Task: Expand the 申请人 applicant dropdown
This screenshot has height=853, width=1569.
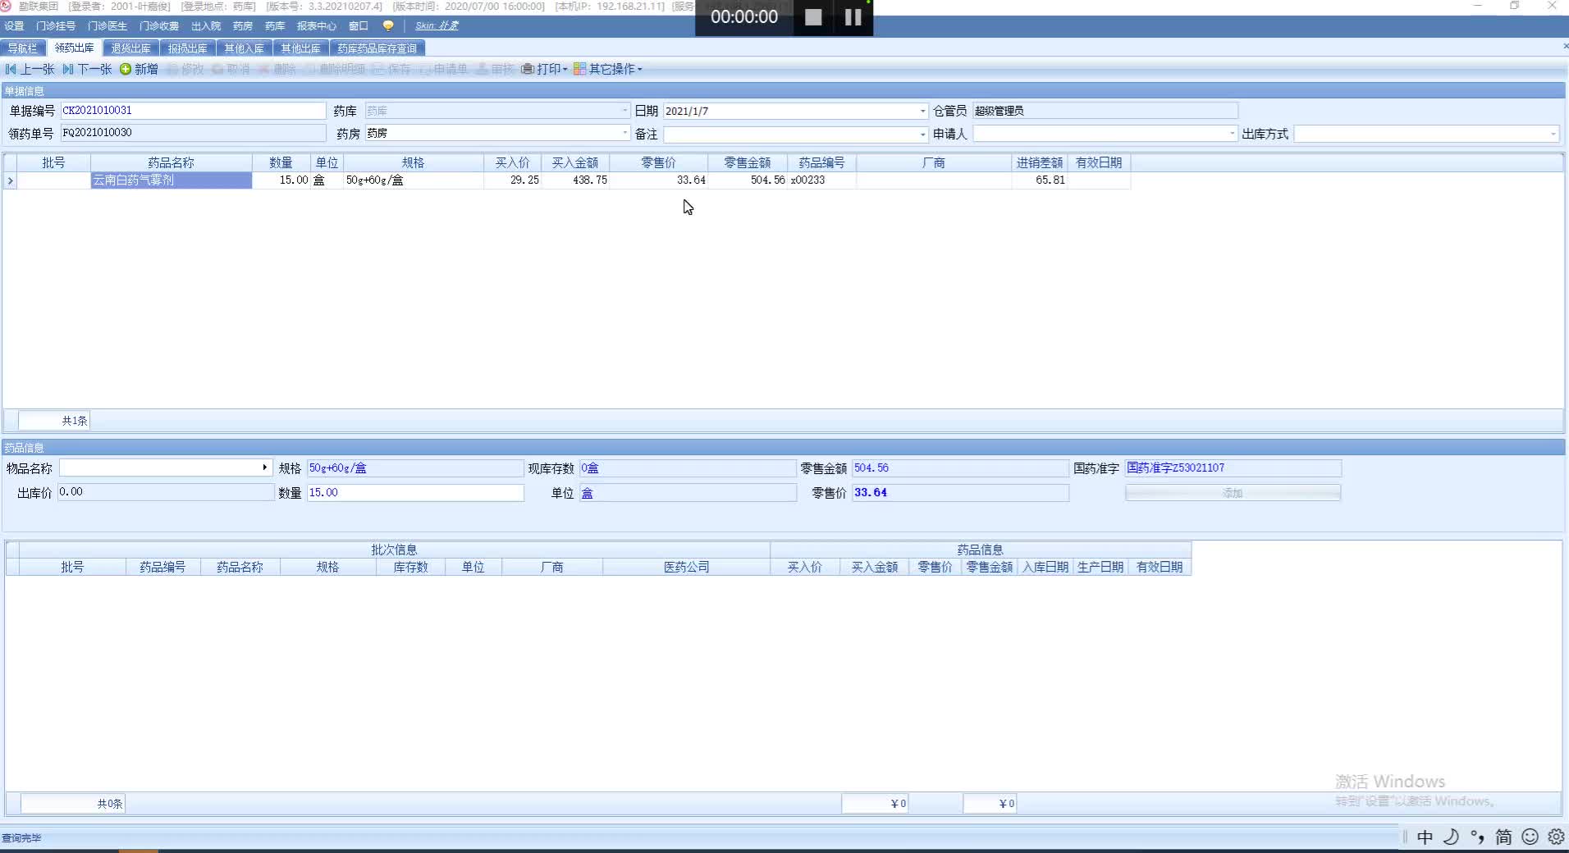Action: coord(1232,134)
